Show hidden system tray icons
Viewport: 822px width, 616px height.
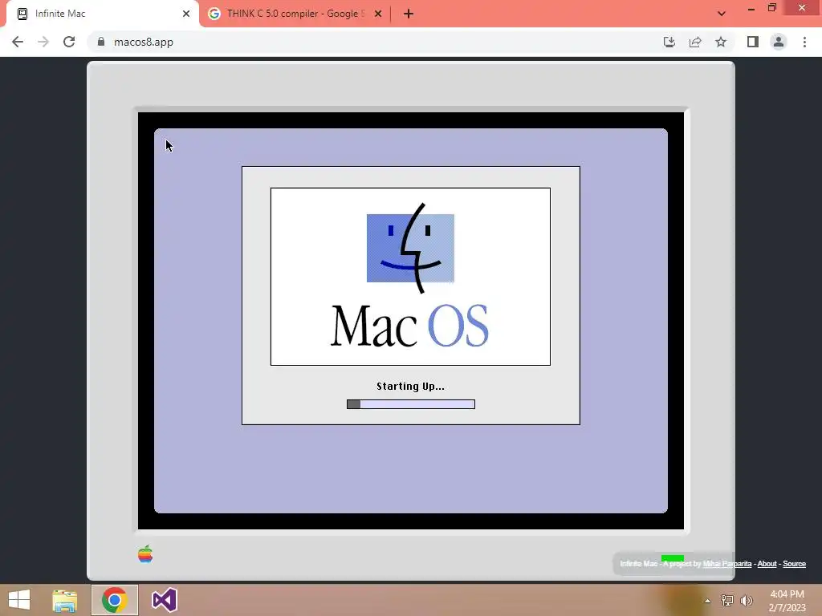pyautogui.click(x=707, y=600)
